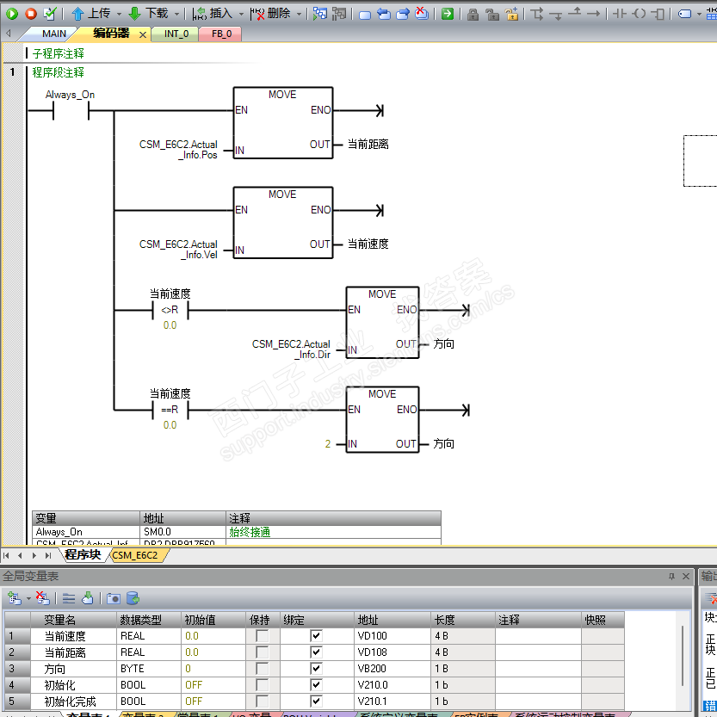Click the green arrow go-to icon
717x717 pixels.
coord(448,14)
